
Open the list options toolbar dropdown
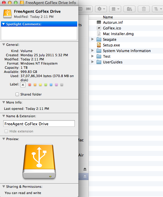point(158,9)
